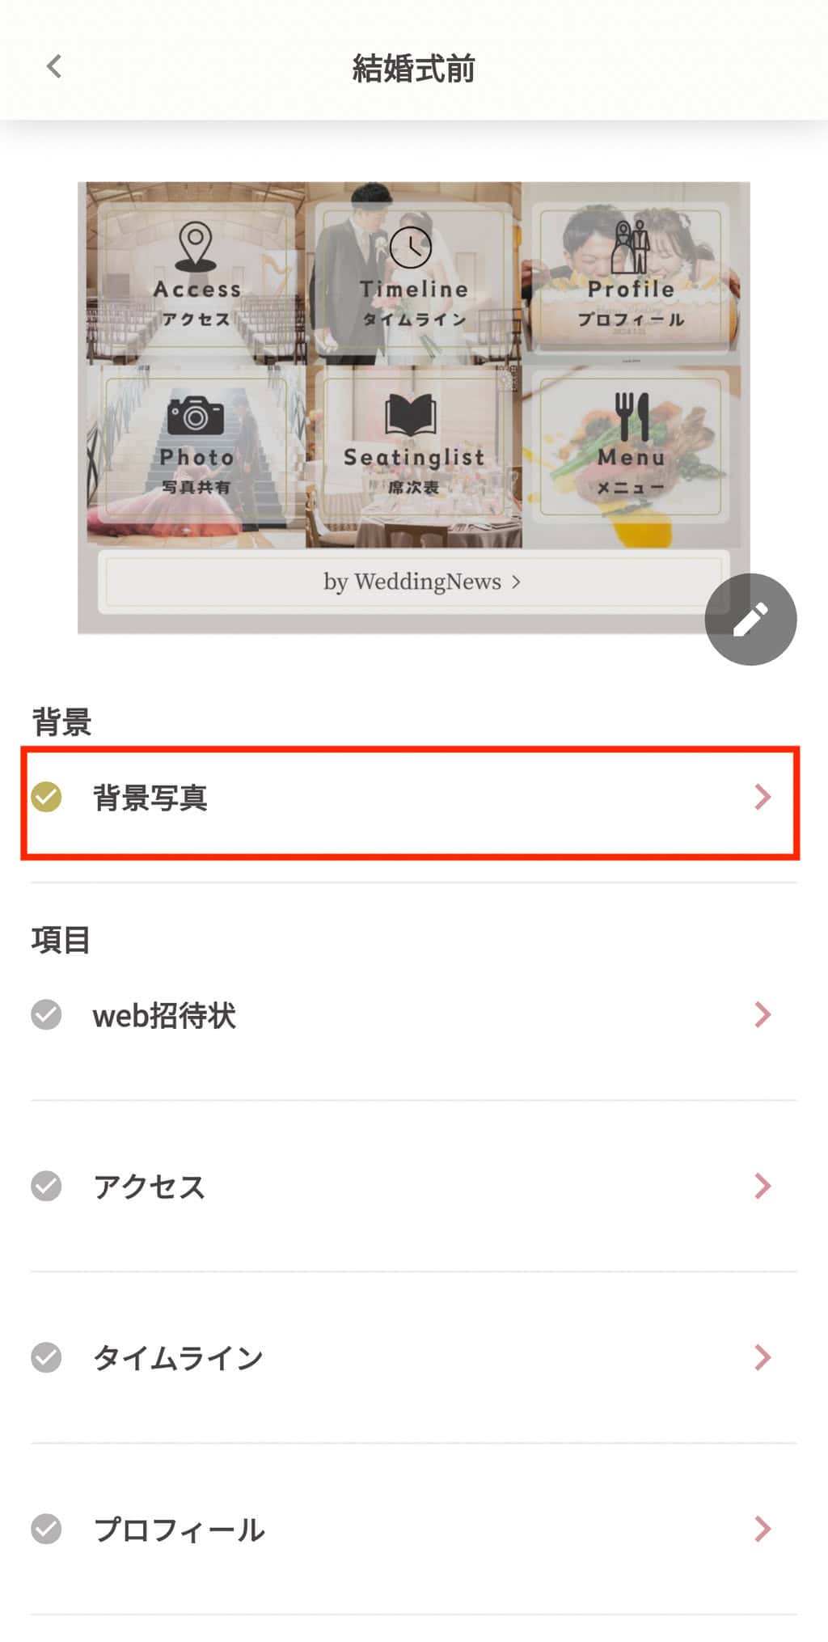This screenshot has height=1642, width=828.
Task: Select the Timeline clock tile
Action: pos(413,274)
